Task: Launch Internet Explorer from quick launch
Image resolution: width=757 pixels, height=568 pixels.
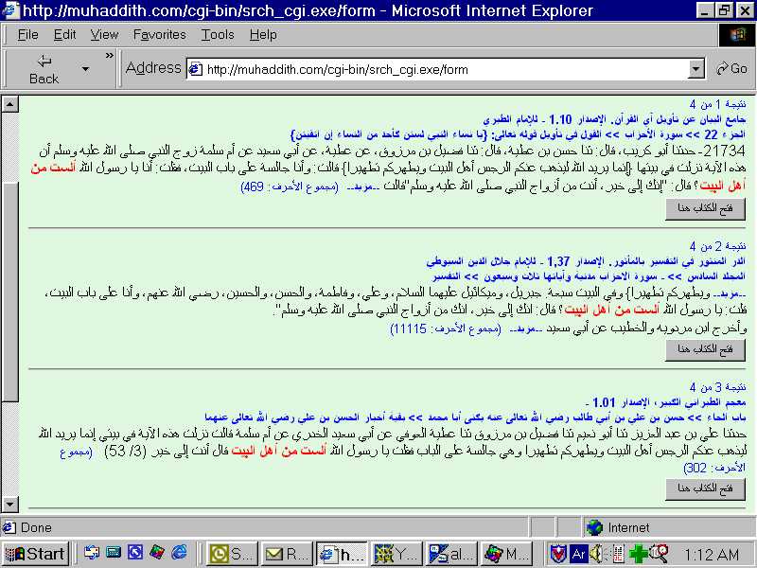Action: pos(180,553)
